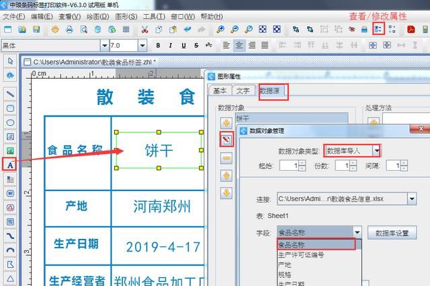This screenshot has height=286, width=430.
Task: Select the ellipse drawing tool
Action: coord(10,122)
